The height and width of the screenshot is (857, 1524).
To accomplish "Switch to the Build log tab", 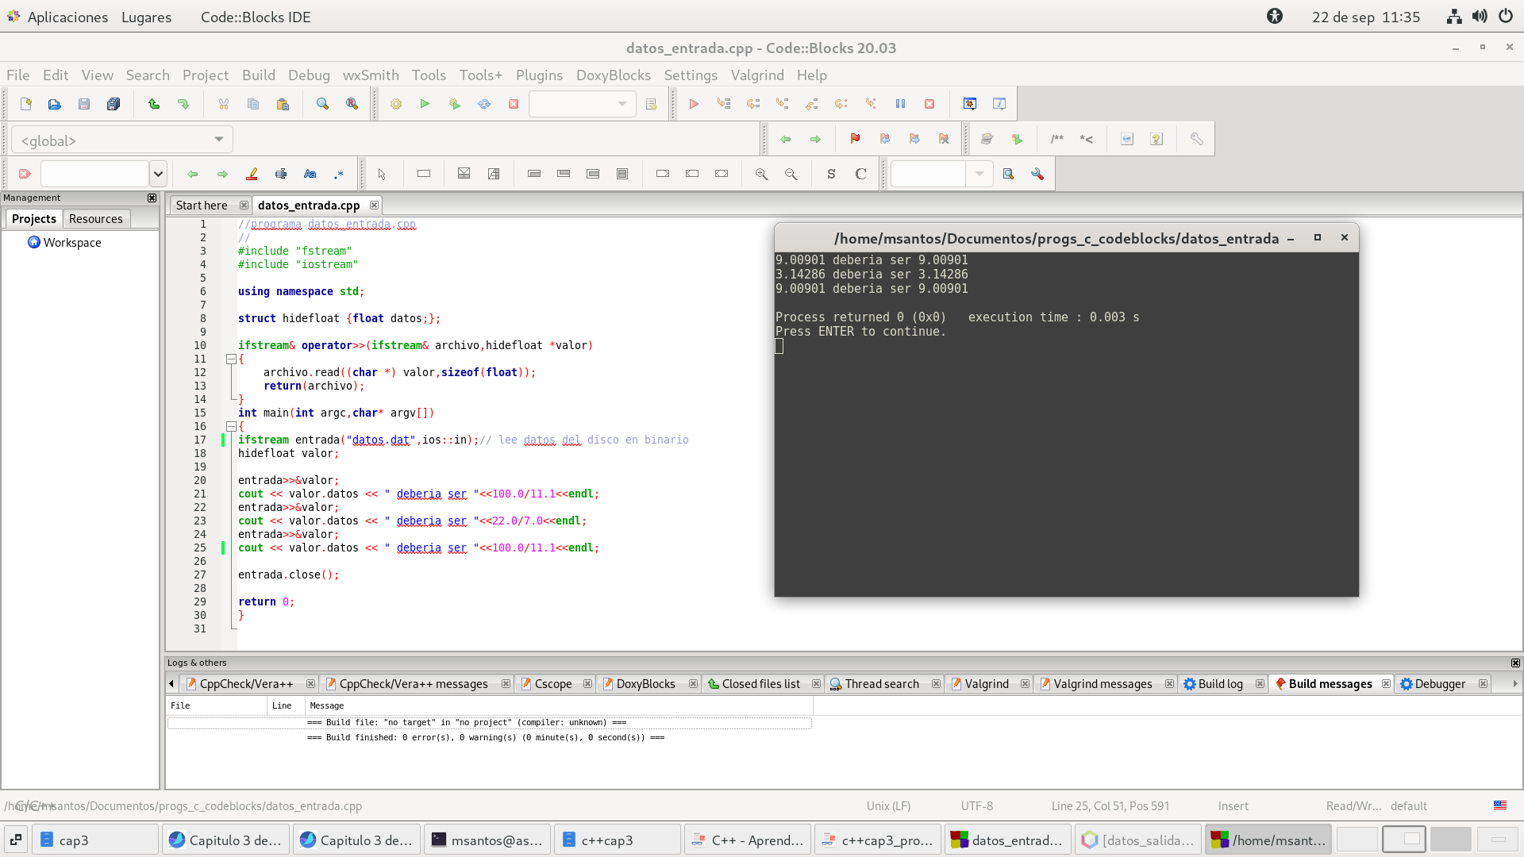I will tap(1219, 684).
